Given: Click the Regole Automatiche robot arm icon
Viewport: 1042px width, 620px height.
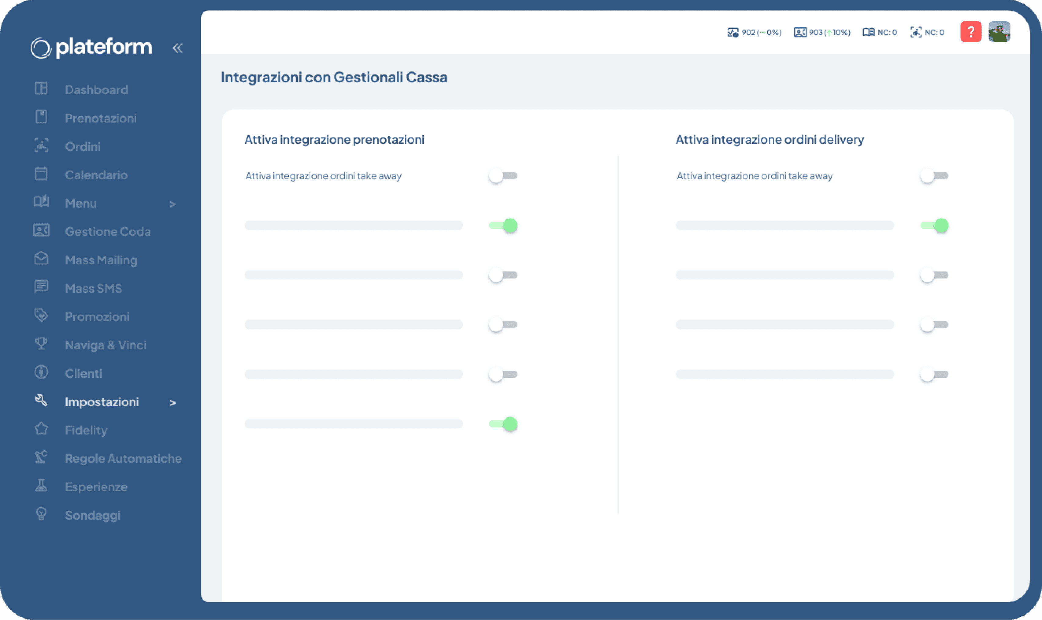Looking at the screenshot, I should [41, 457].
